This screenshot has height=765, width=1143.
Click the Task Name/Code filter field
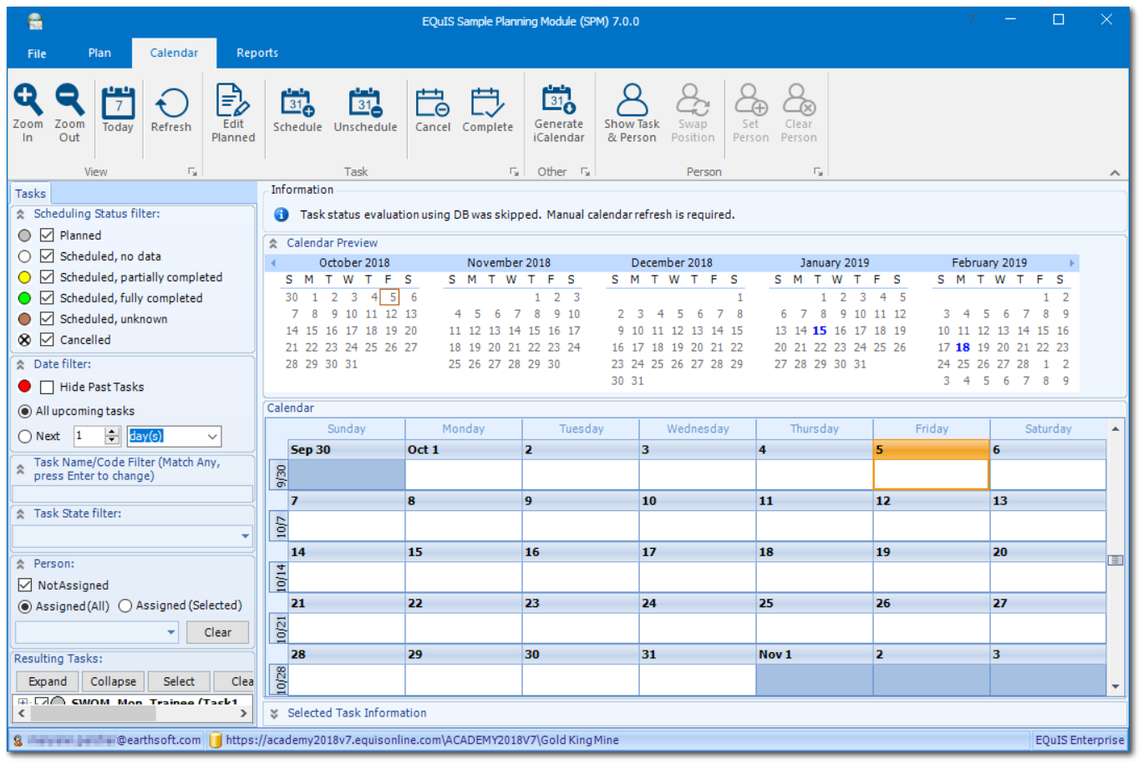coord(133,494)
